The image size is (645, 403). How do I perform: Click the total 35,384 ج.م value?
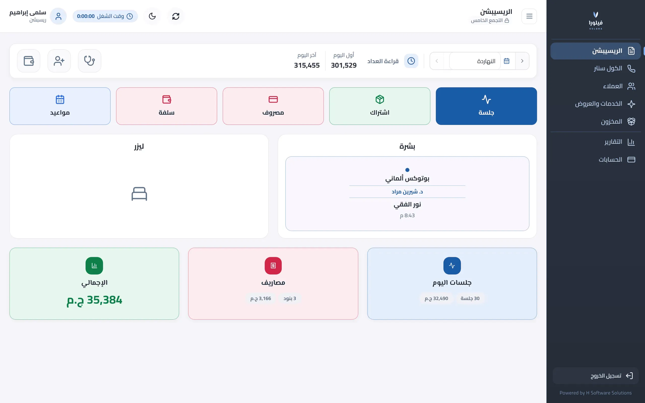tap(94, 300)
